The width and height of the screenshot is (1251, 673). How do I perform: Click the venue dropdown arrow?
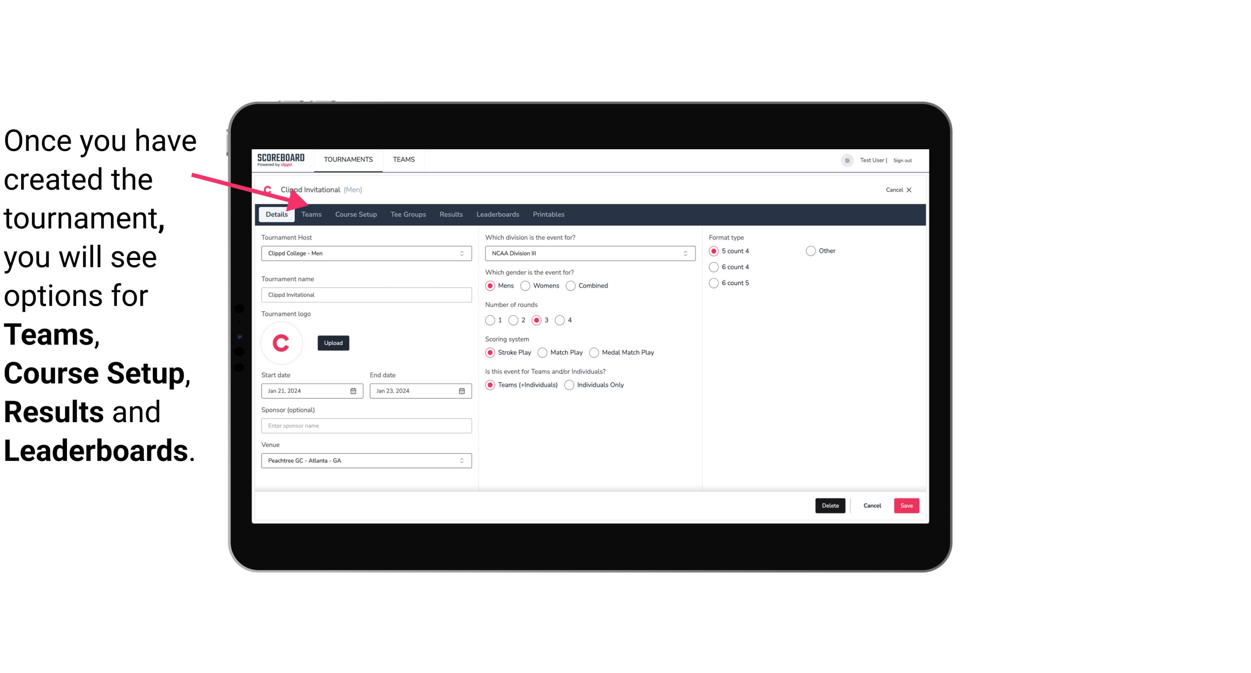pyautogui.click(x=462, y=460)
